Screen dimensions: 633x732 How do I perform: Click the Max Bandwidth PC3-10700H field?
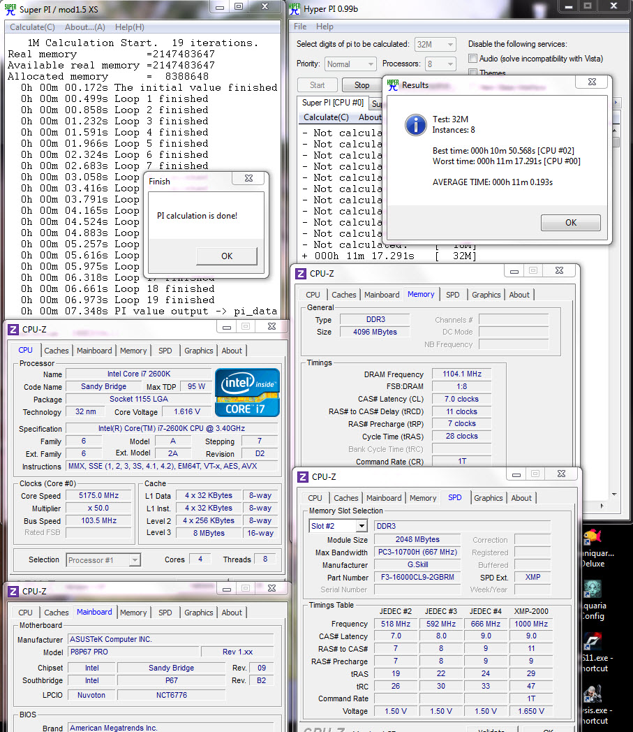[x=417, y=552]
